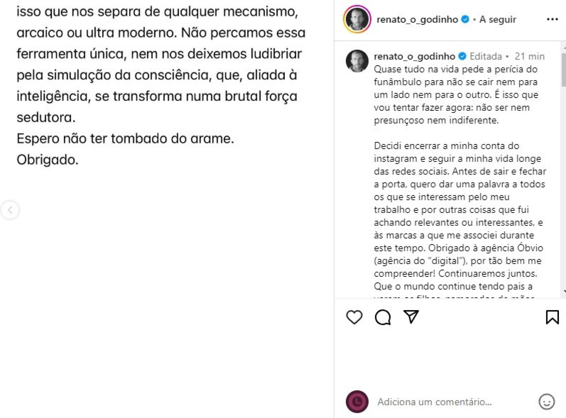The height and width of the screenshot is (418, 566).
Task: Toggle following status via 'A seguir'
Action: [x=499, y=19]
